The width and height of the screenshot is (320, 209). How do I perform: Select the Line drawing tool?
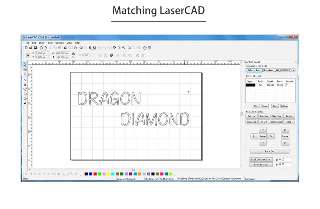[25, 80]
